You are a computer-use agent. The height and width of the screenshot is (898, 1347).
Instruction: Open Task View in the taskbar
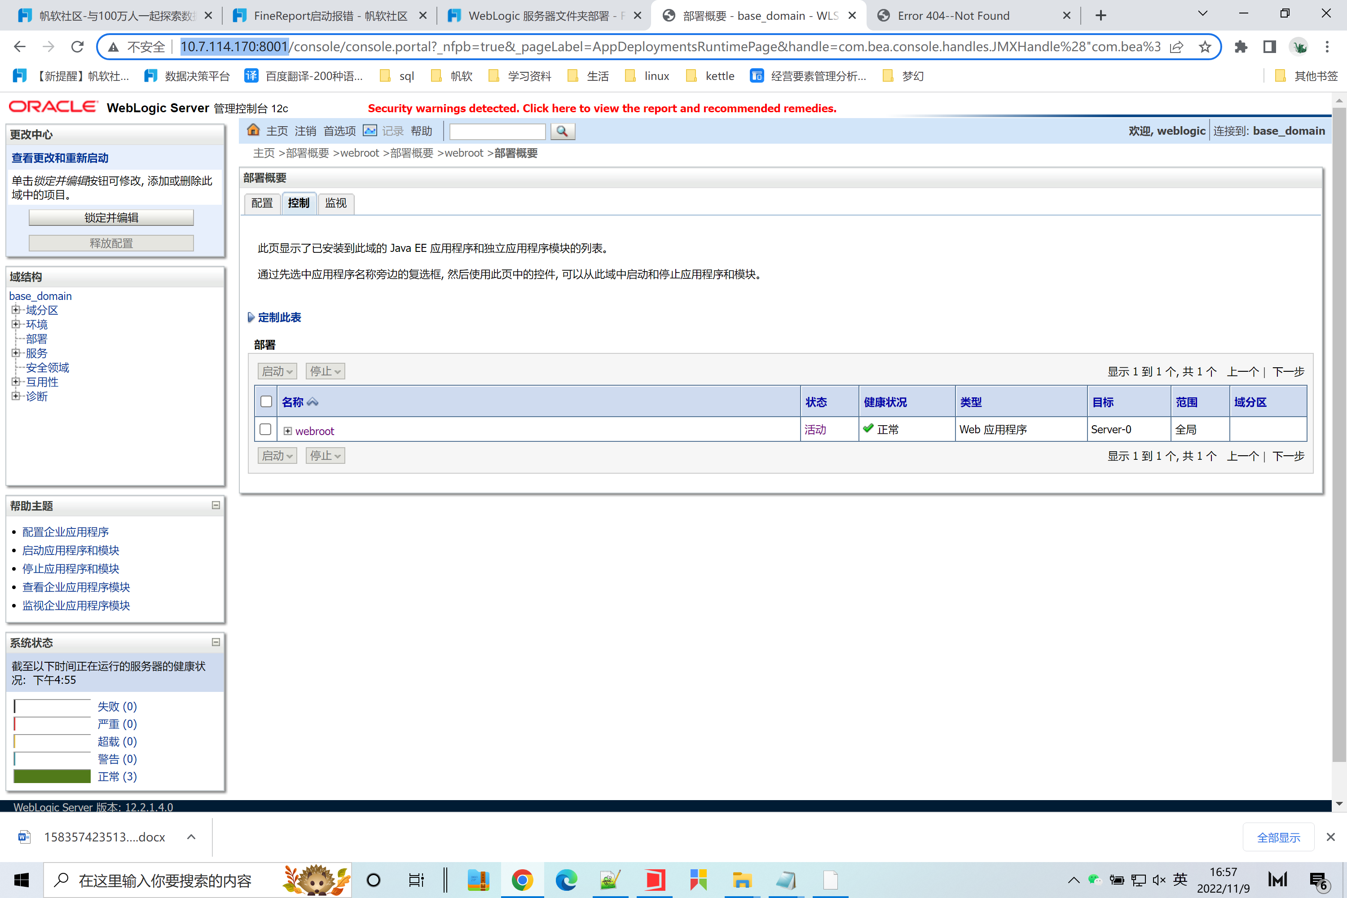click(416, 880)
